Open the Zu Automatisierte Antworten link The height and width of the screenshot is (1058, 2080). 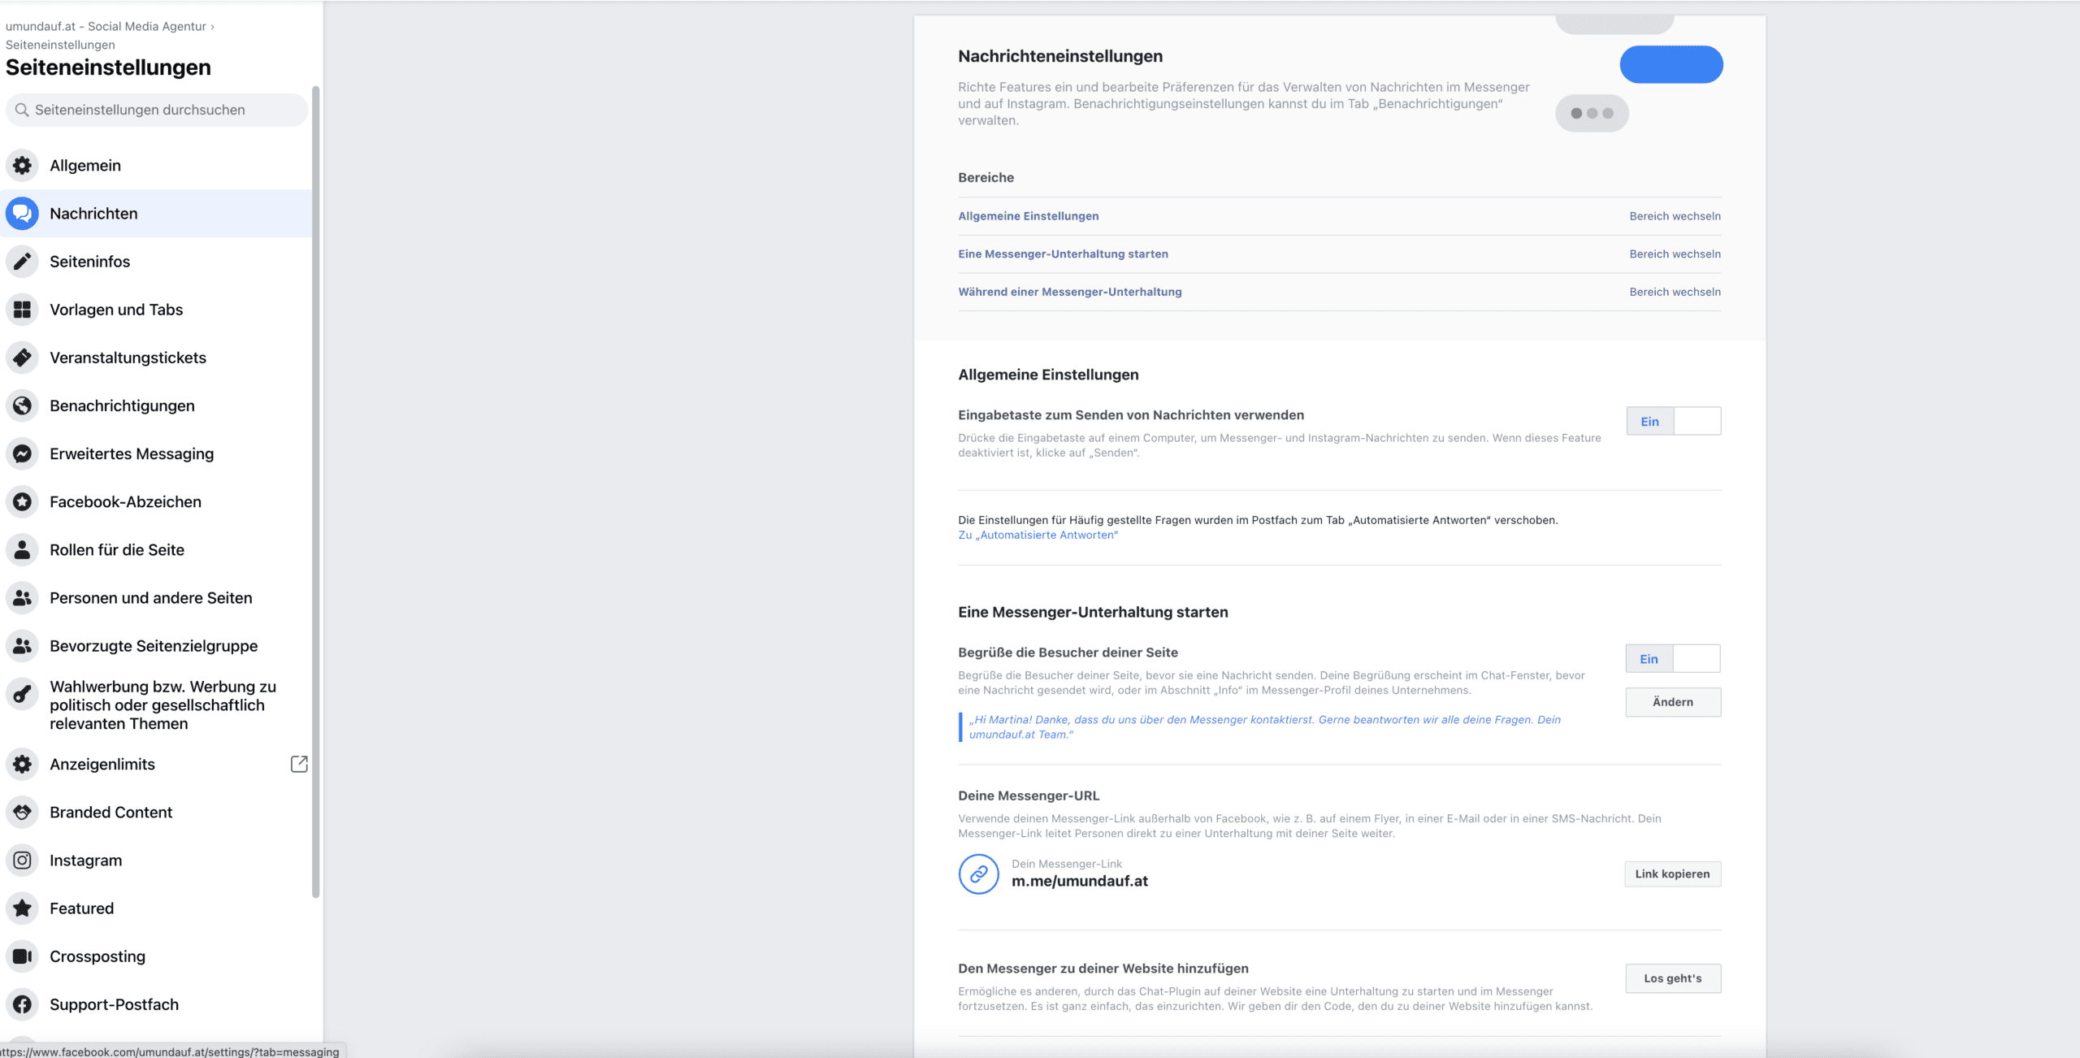(1038, 535)
